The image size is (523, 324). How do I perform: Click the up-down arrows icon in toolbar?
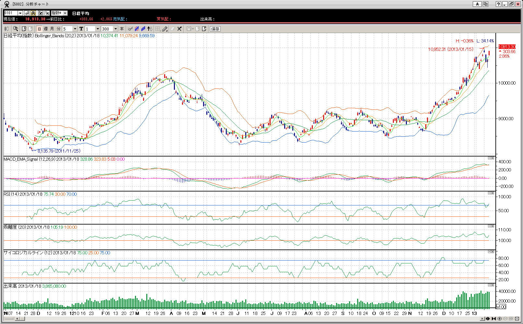click(x=150, y=29)
